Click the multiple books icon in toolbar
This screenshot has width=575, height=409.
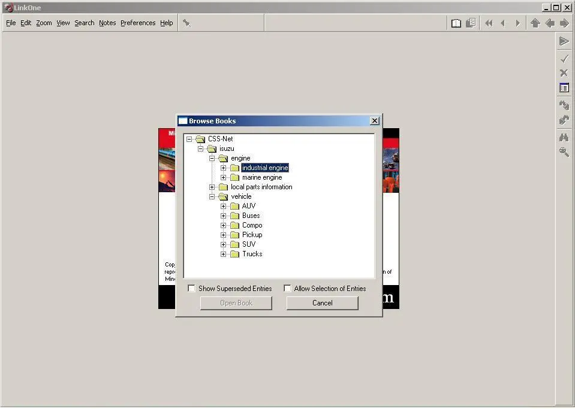pyautogui.click(x=471, y=23)
